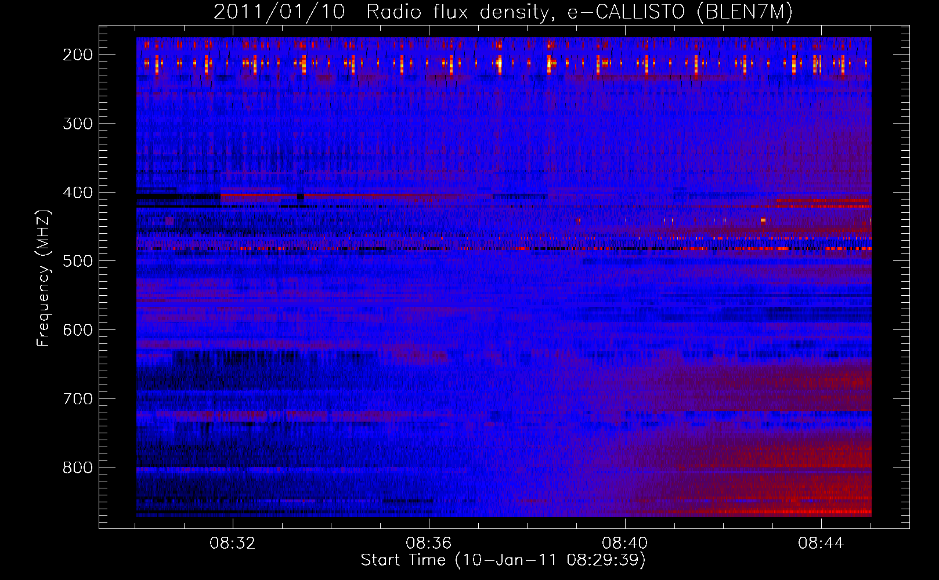Viewport: 939px width, 580px height.
Task: Click the 08:40 time tick label
Action: tap(625, 543)
